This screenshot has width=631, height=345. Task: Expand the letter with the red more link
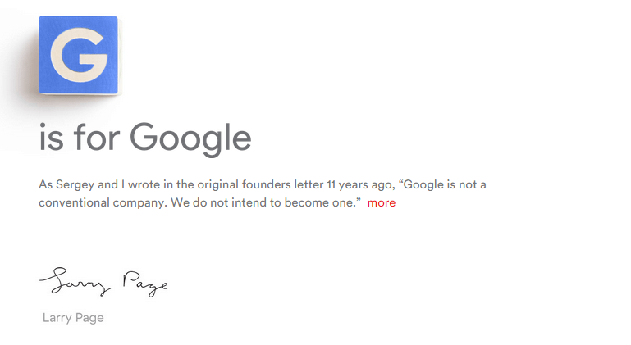pos(381,202)
